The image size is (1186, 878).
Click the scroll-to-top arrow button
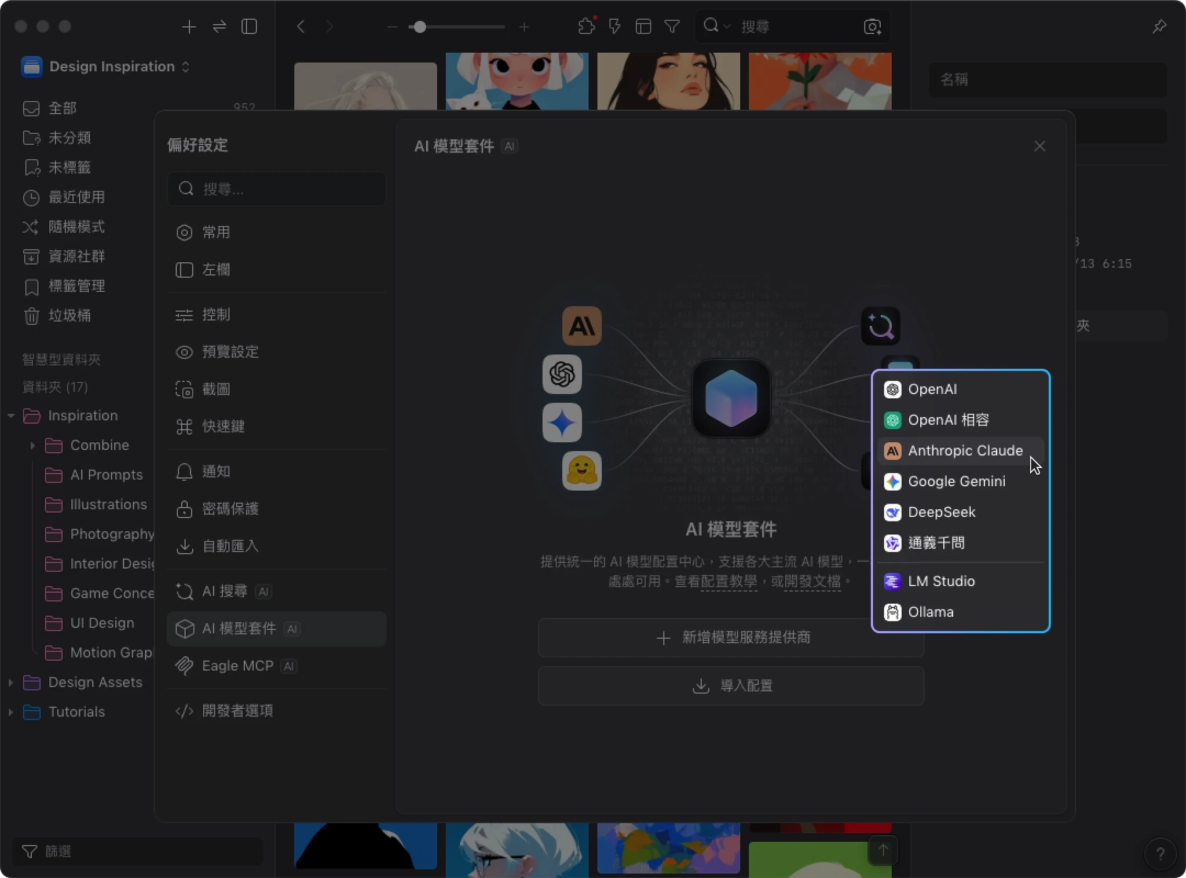coord(883,850)
